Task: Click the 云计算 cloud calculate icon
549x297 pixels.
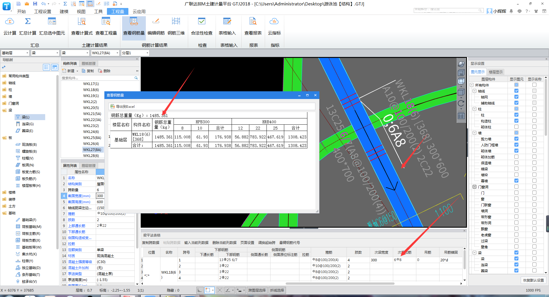Action: [x=10, y=22]
